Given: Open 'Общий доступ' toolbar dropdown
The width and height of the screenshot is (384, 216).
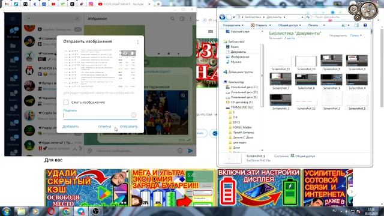Looking at the screenshot, I should pyautogui.click(x=289, y=25).
